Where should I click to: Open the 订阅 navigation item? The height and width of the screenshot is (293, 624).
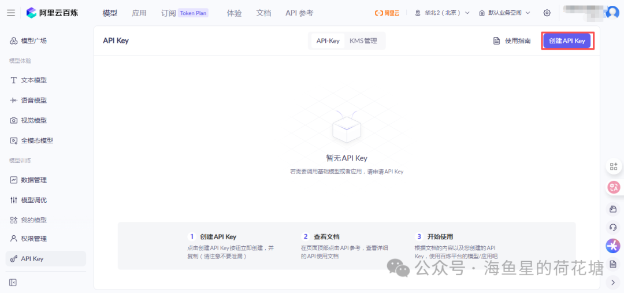(168, 13)
